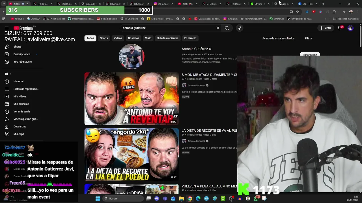Open Acerca de estos resultados
The image size is (362, 203).
(278, 38)
